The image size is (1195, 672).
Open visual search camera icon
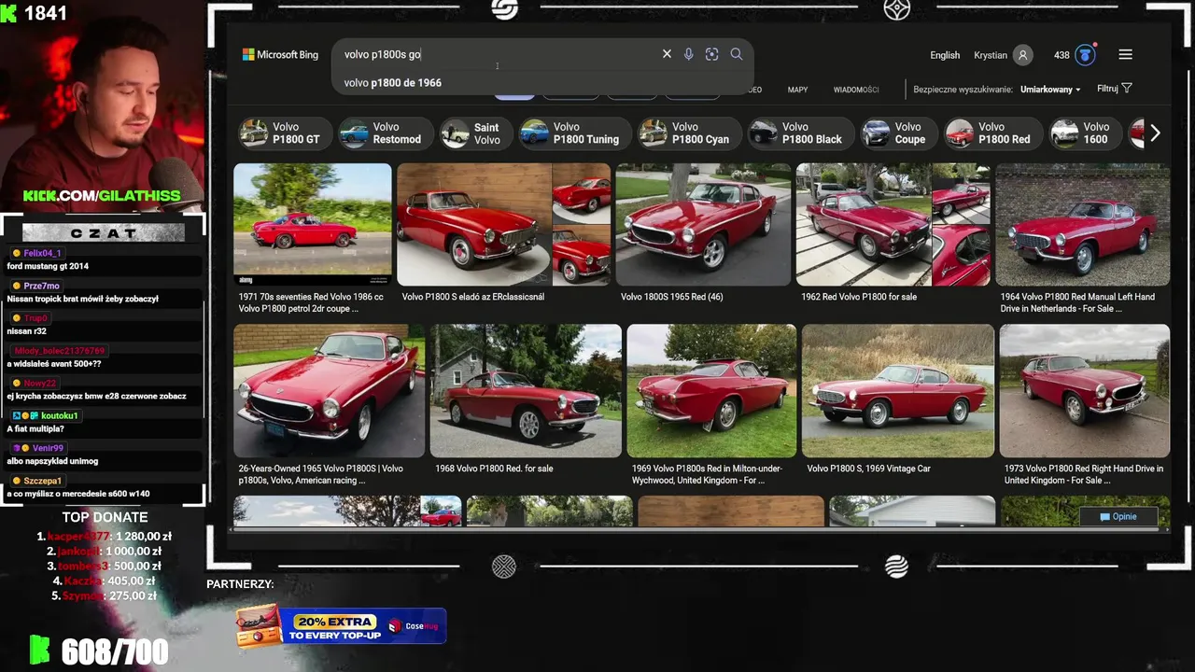click(x=711, y=54)
